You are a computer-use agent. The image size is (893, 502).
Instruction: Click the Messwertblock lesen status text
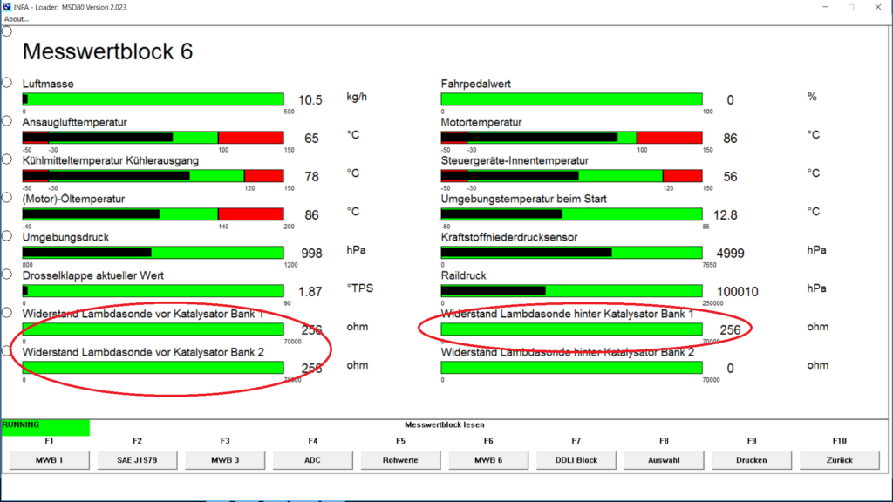pyautogui.click(x=444, y=424)
